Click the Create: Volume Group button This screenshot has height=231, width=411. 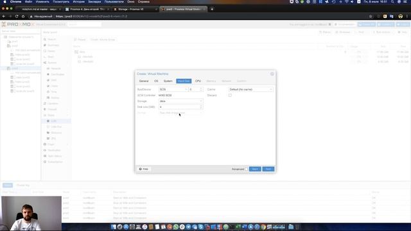pyautogui.click(x=103, y=40)
